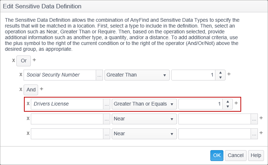Image resolution: width=268 pixels, height=165 pixels.
Task: Increase Social Security Number quantity value
Action: click(x=220, y=73)
